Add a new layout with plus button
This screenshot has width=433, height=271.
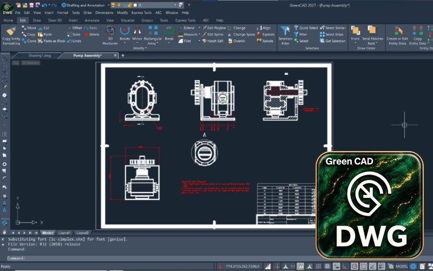tap(36, 233)
